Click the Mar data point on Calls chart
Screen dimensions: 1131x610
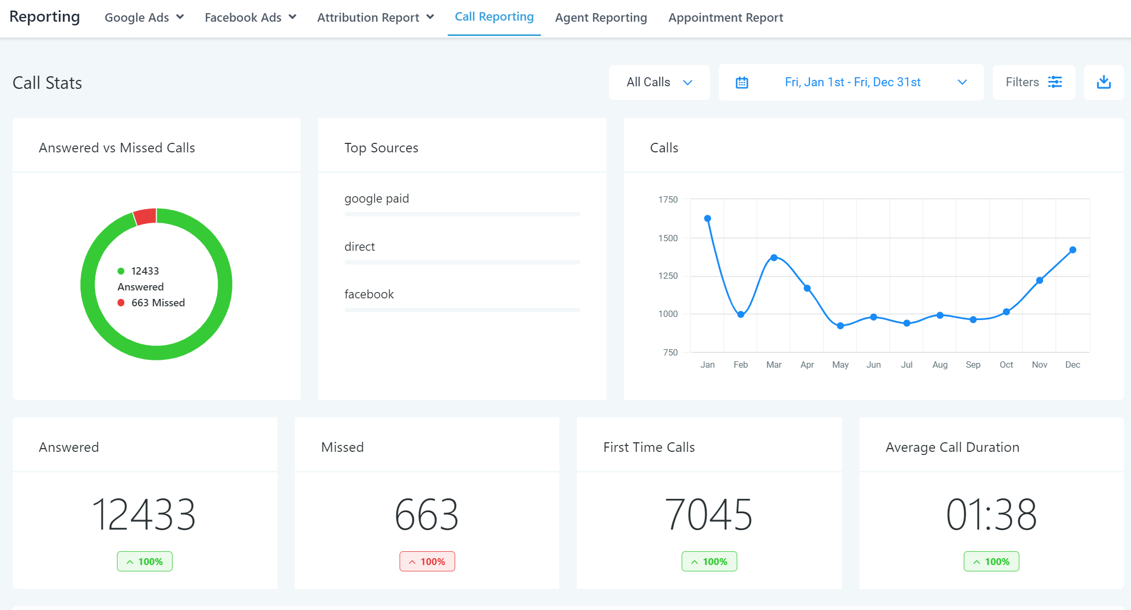click(774, 258)
